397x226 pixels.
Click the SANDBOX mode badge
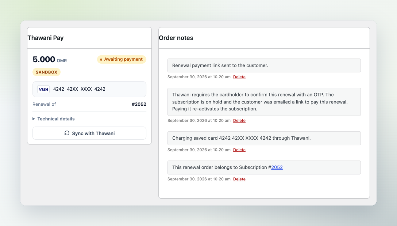pos(46,72)
